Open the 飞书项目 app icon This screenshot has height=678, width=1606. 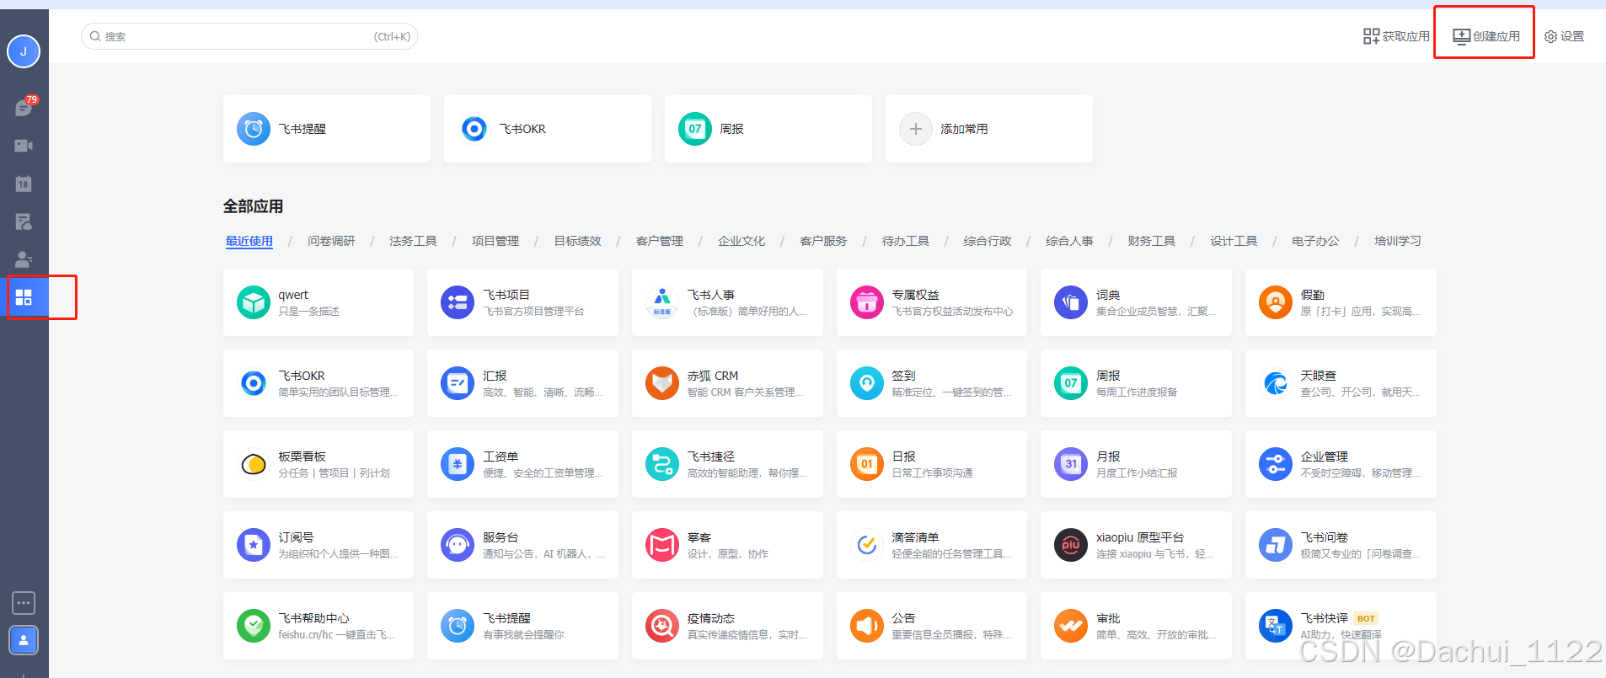click(x=458, y=302)
